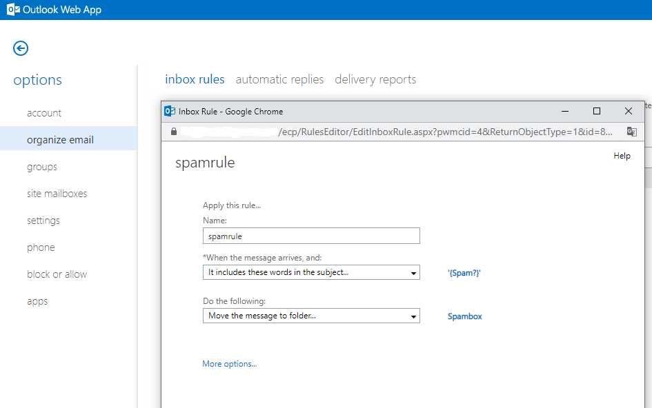This screenshot has height=408, width=652.
Task: Click the padlock icon in the address bar
Action: pyautogui.click(x=174, y=132)
